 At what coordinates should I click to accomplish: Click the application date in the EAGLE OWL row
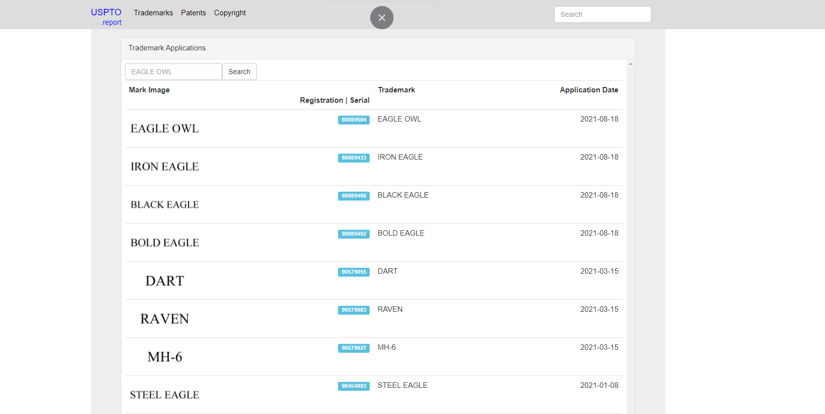(599, 119)
